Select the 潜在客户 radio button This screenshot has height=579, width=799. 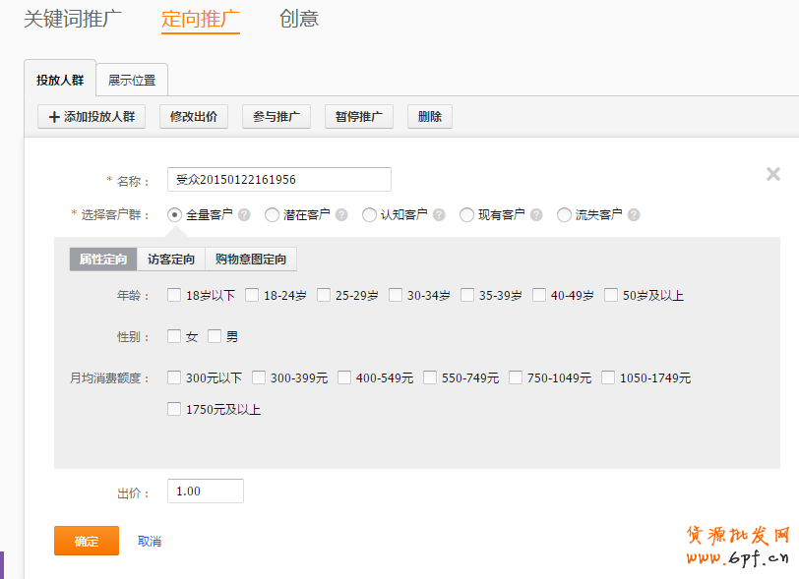coord(272,214)
